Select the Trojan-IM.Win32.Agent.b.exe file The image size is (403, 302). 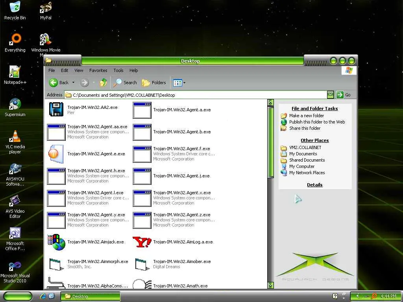click(x=172, y=132)
